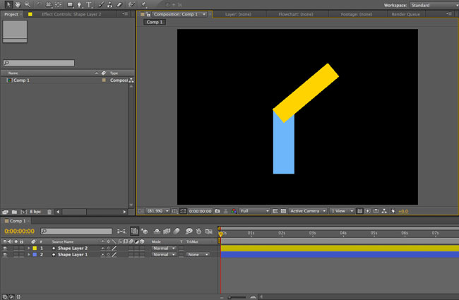Viewport: 459px width, 300px height.
Task: Select the Zoom magnifier tool
Action: coord(28,4)
